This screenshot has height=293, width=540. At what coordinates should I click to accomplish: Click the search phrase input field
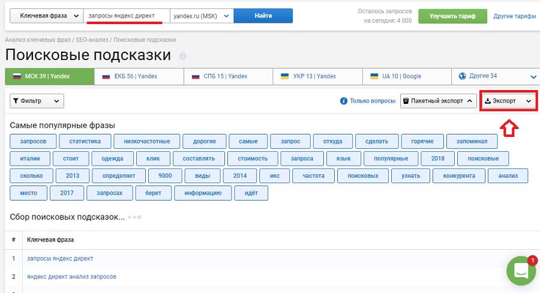tap(126, 16)
